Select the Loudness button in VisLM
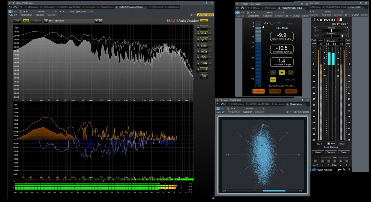371x202 pixels. click(x=259, y=91)
